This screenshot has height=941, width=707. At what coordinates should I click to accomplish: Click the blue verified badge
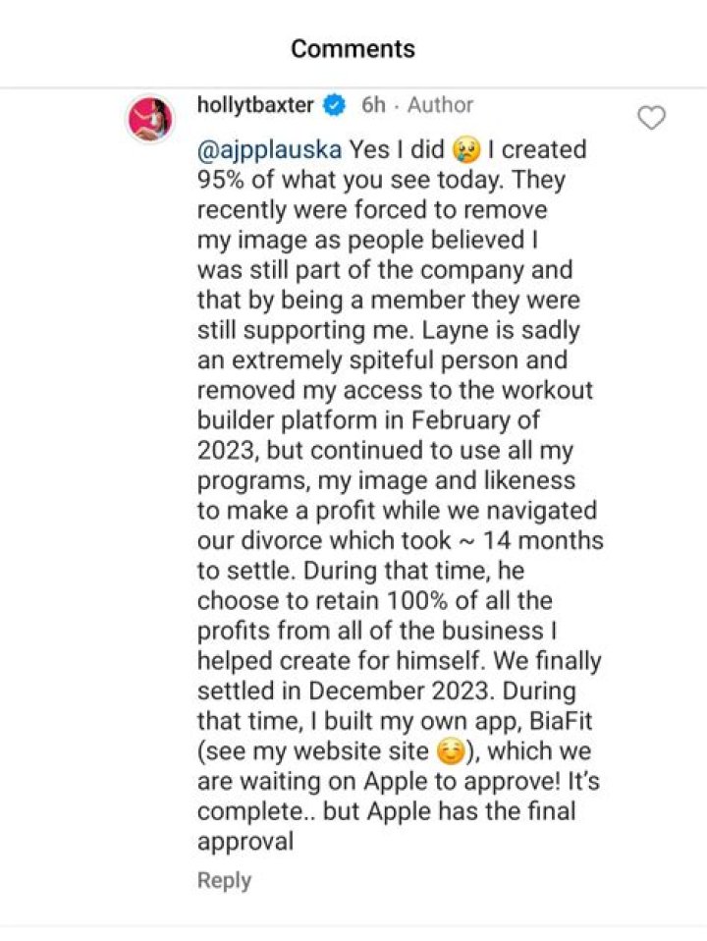click(x=336, y=105)
